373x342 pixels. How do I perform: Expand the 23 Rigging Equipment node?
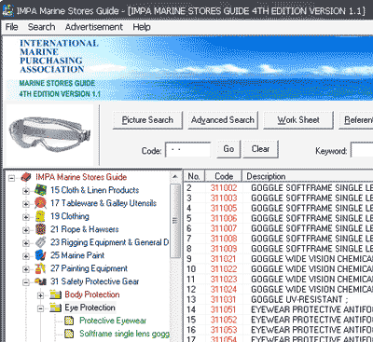[x=26, y=243]
